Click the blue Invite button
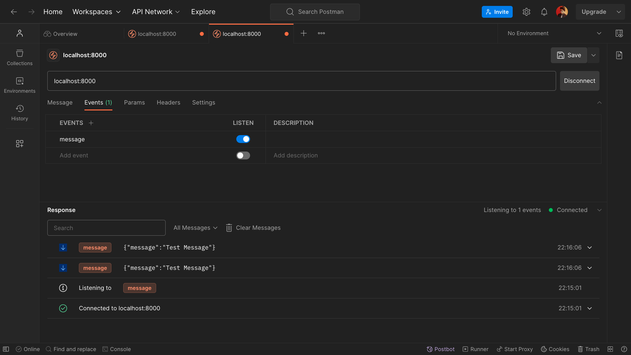The width and height of the screenshot is (631, 355). 497,12
